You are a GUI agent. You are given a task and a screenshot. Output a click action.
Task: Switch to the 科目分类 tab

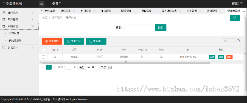86,11
